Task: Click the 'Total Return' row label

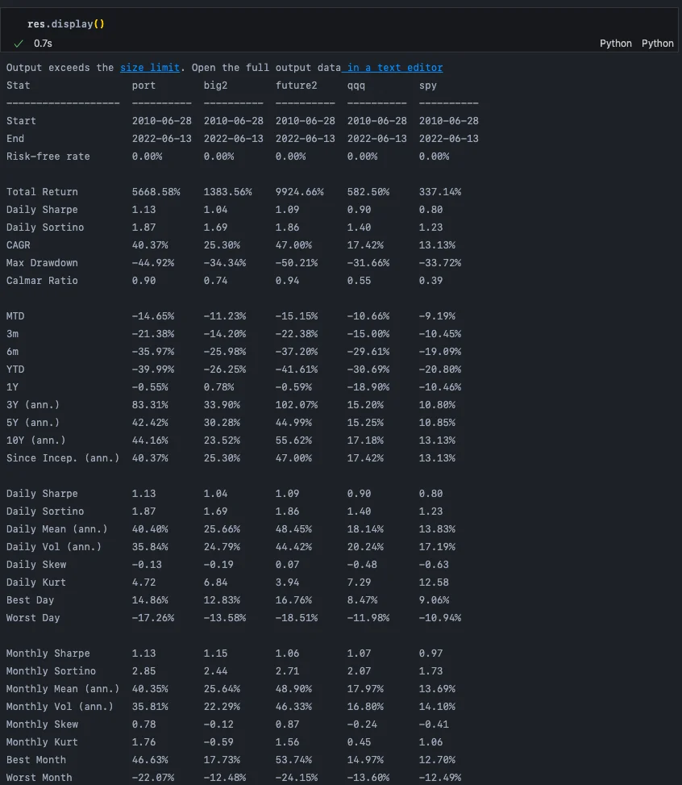Action: [x=42, y=192]
